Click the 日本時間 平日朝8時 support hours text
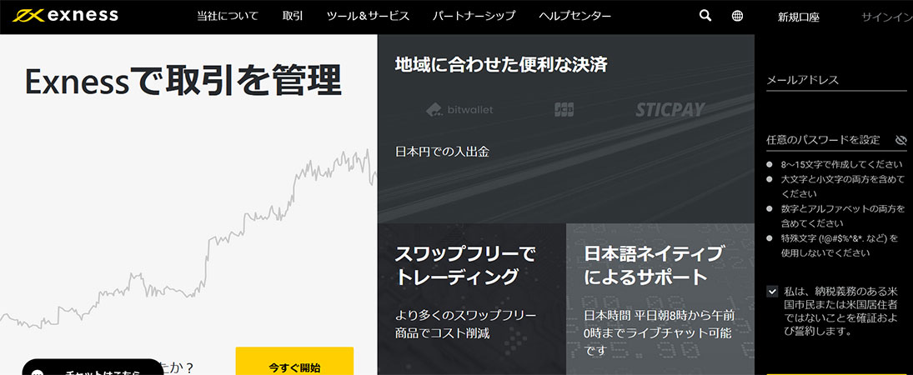The width and height of the screenshot is (913, 375). click(x=659, y=333)
